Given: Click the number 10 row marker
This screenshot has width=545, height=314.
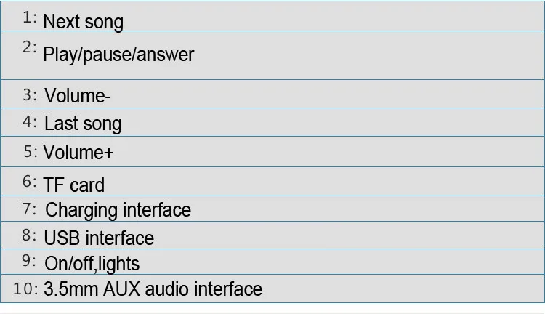Looking at the screenshot, I should [x=25, y=289].
